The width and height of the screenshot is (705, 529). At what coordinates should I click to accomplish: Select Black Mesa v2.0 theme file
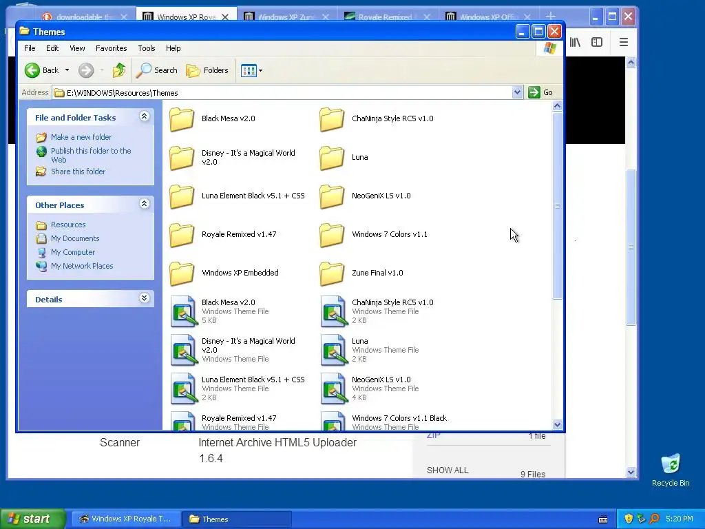220,311
